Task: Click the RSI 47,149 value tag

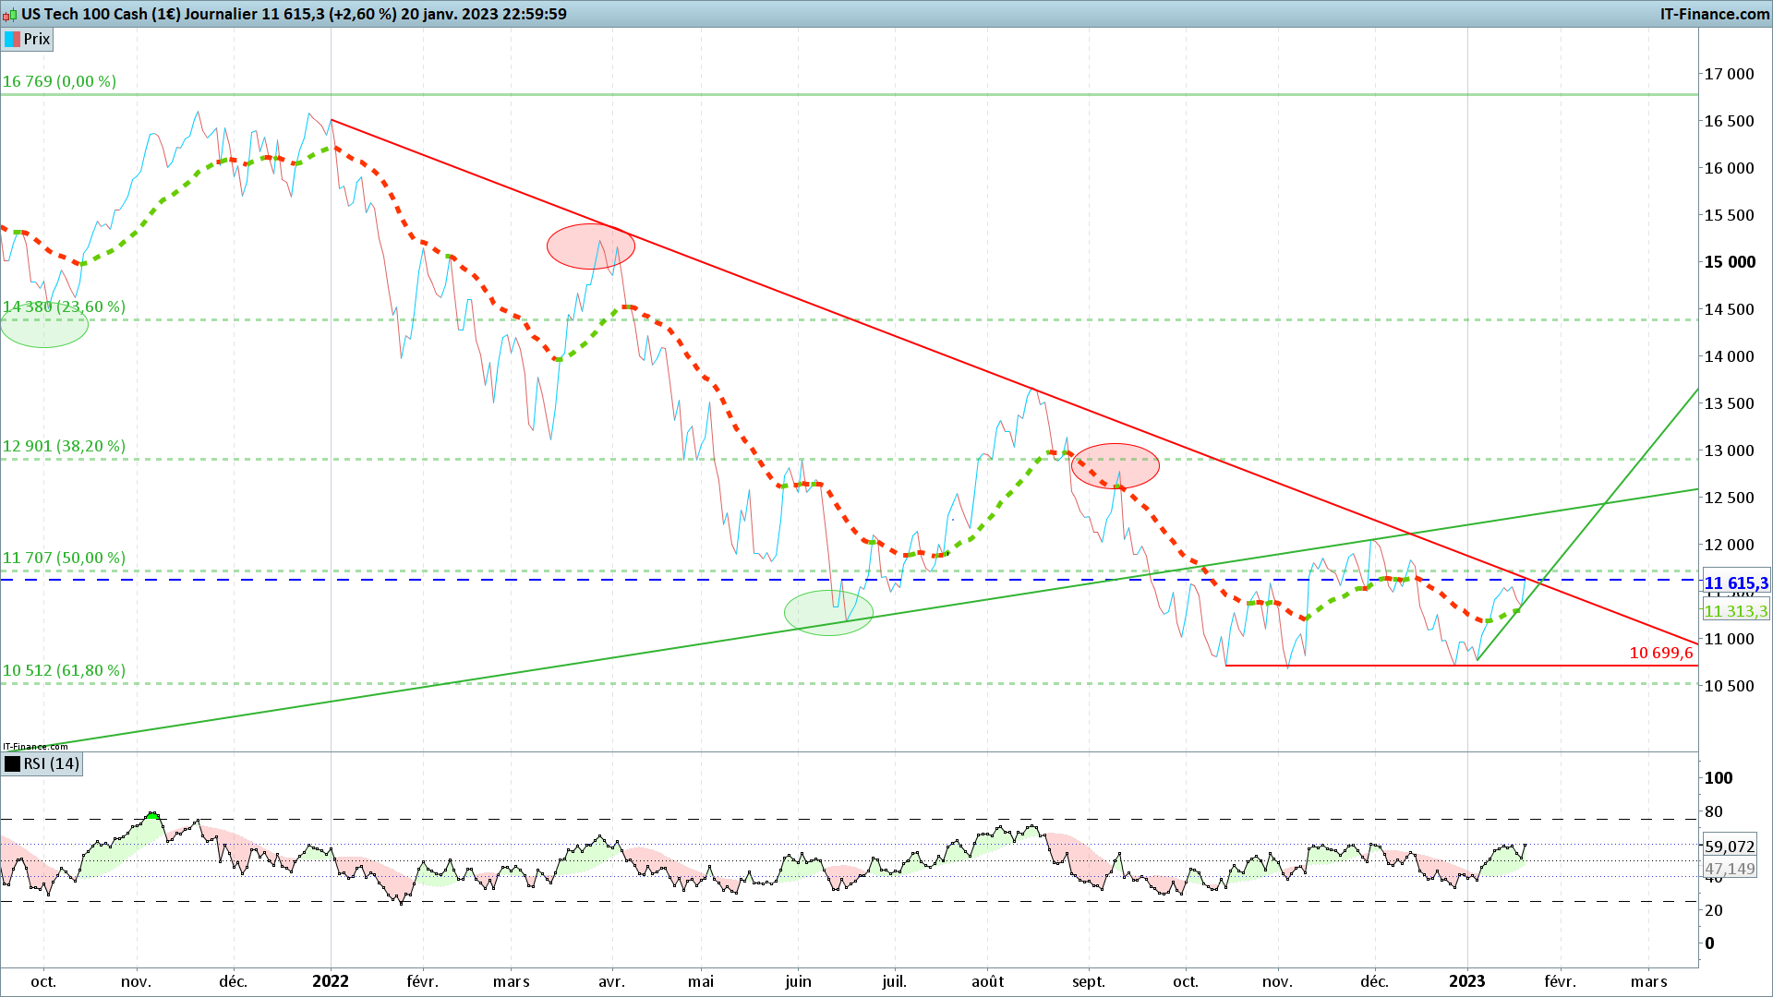Action: click(x=1730, y=869)
